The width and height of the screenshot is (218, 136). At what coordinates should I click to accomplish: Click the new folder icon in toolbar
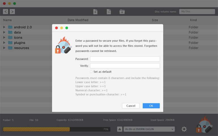pos(122,12)
